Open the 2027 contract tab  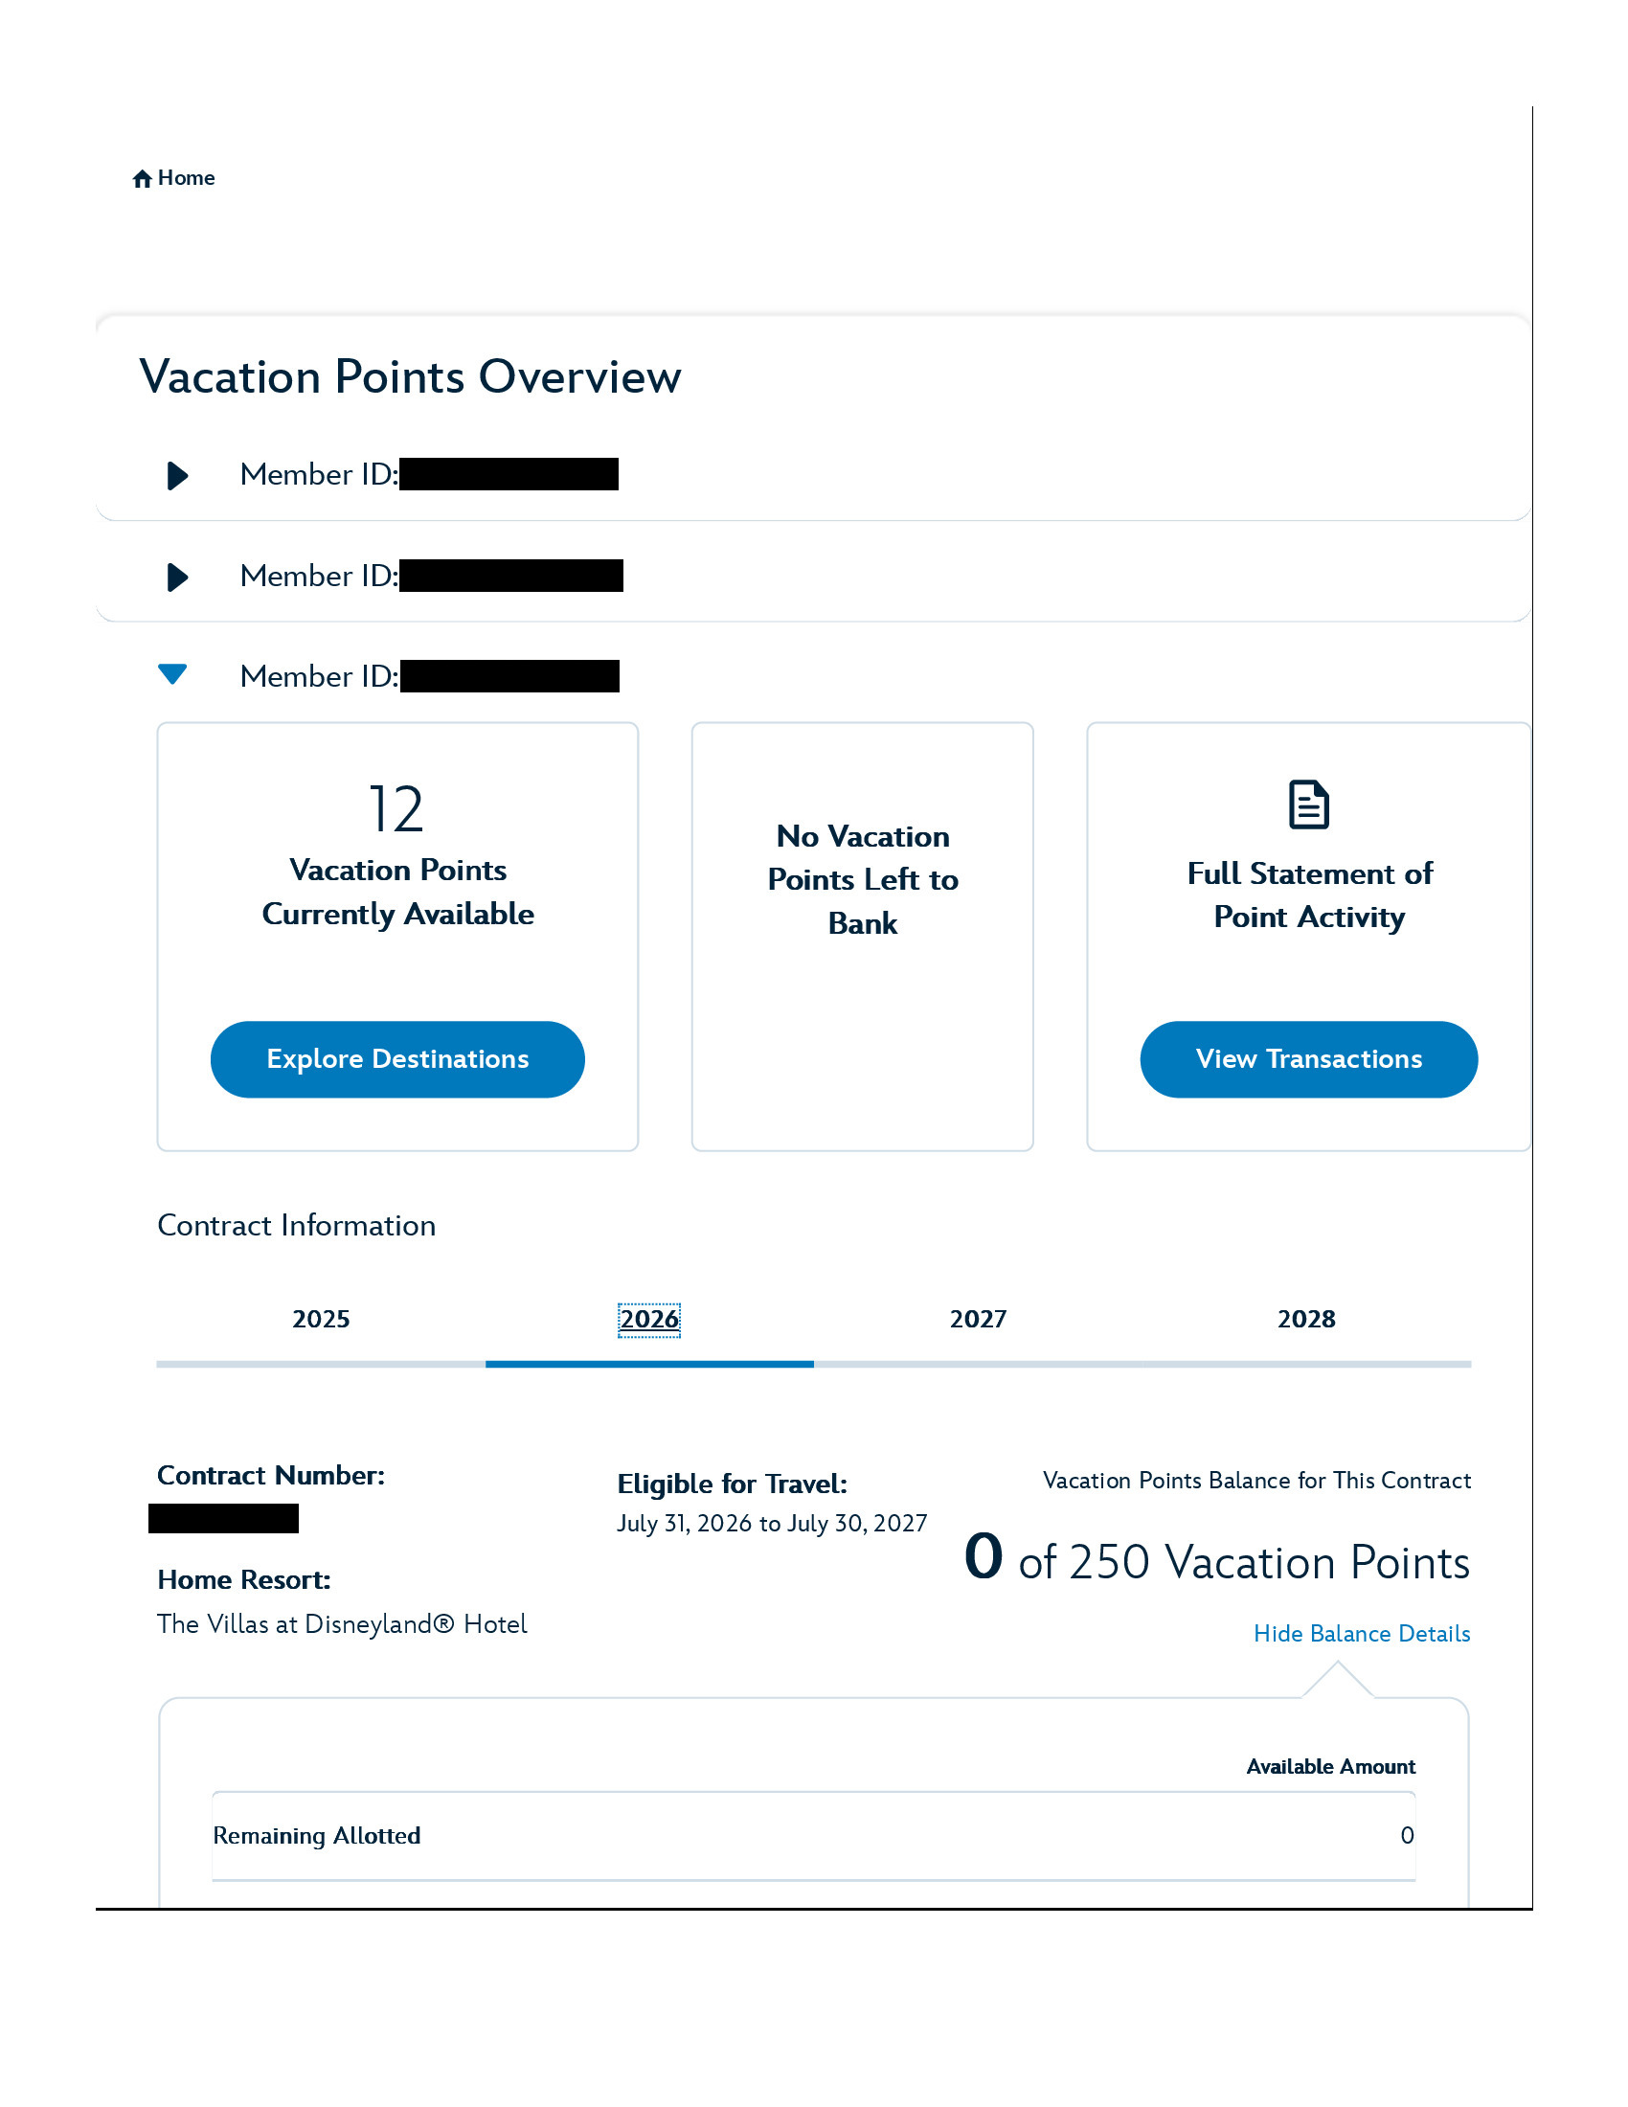pyautogui.click(x=978, y=1319)
